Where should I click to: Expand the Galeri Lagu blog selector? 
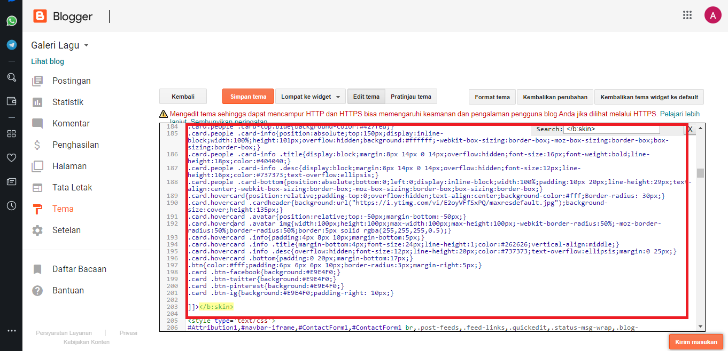[60, 45]
